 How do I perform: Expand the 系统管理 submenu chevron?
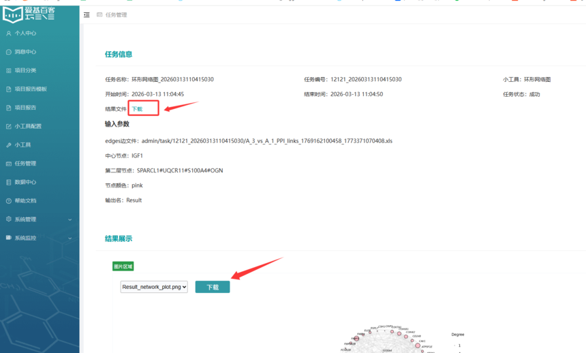pyautogui.click(x=70, y=219)
